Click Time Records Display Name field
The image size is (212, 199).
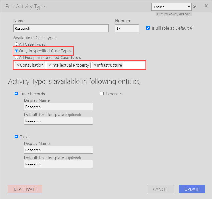(58, 107)
